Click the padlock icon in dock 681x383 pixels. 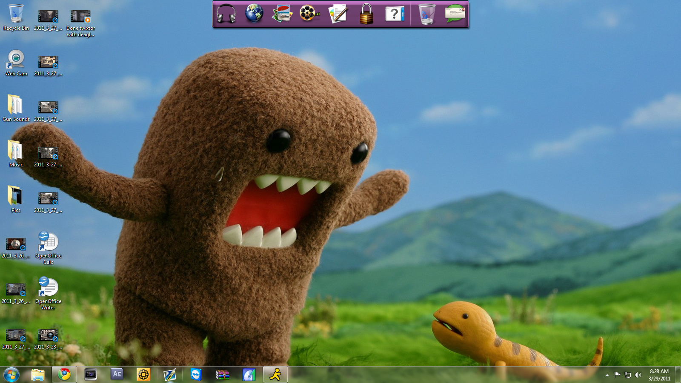(366, 14)
